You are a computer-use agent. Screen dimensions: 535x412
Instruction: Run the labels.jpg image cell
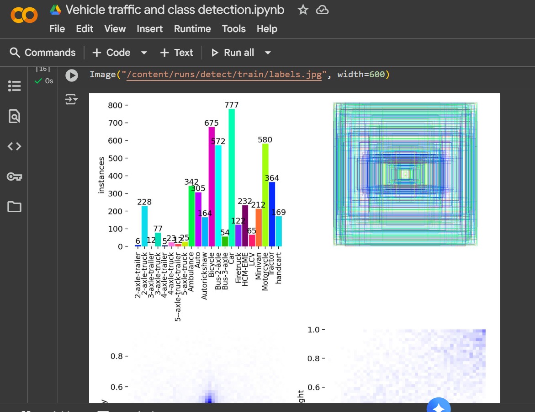point(71,75)
